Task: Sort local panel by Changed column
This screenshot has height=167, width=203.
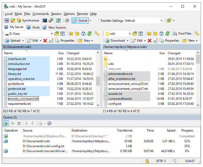Action: [x=73, y=53]
